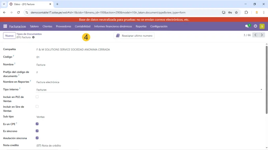The image size is (268, 150).
Task: Open the Contabilidad menu
Action: coord(82,26)
